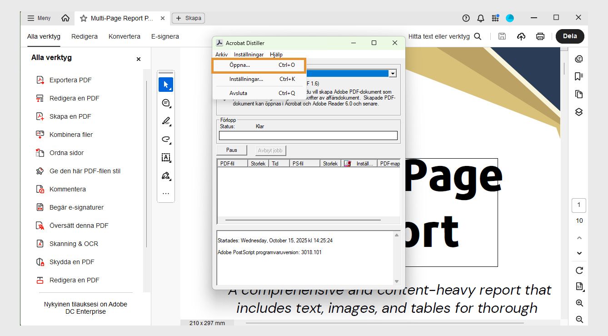Open the Meny hamburger menu

pos(39,18)
